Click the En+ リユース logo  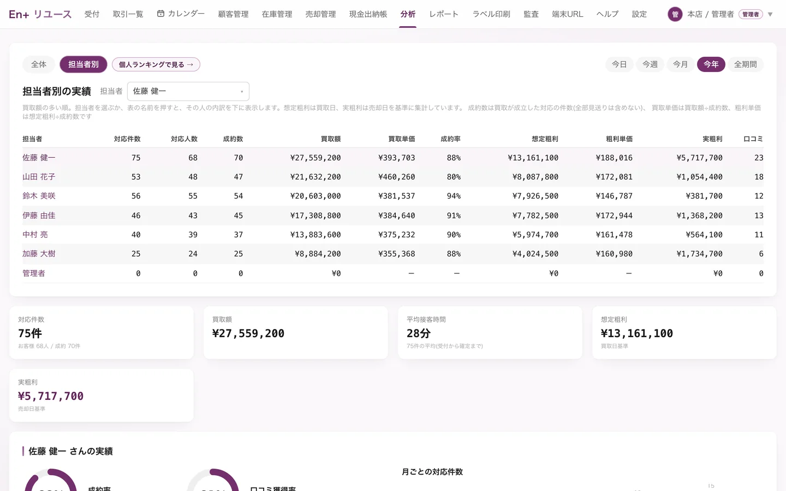(x=40, y=14)
